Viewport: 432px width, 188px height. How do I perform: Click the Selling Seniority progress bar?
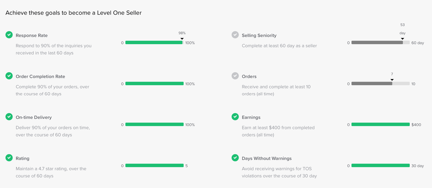[x=380, y=42]
